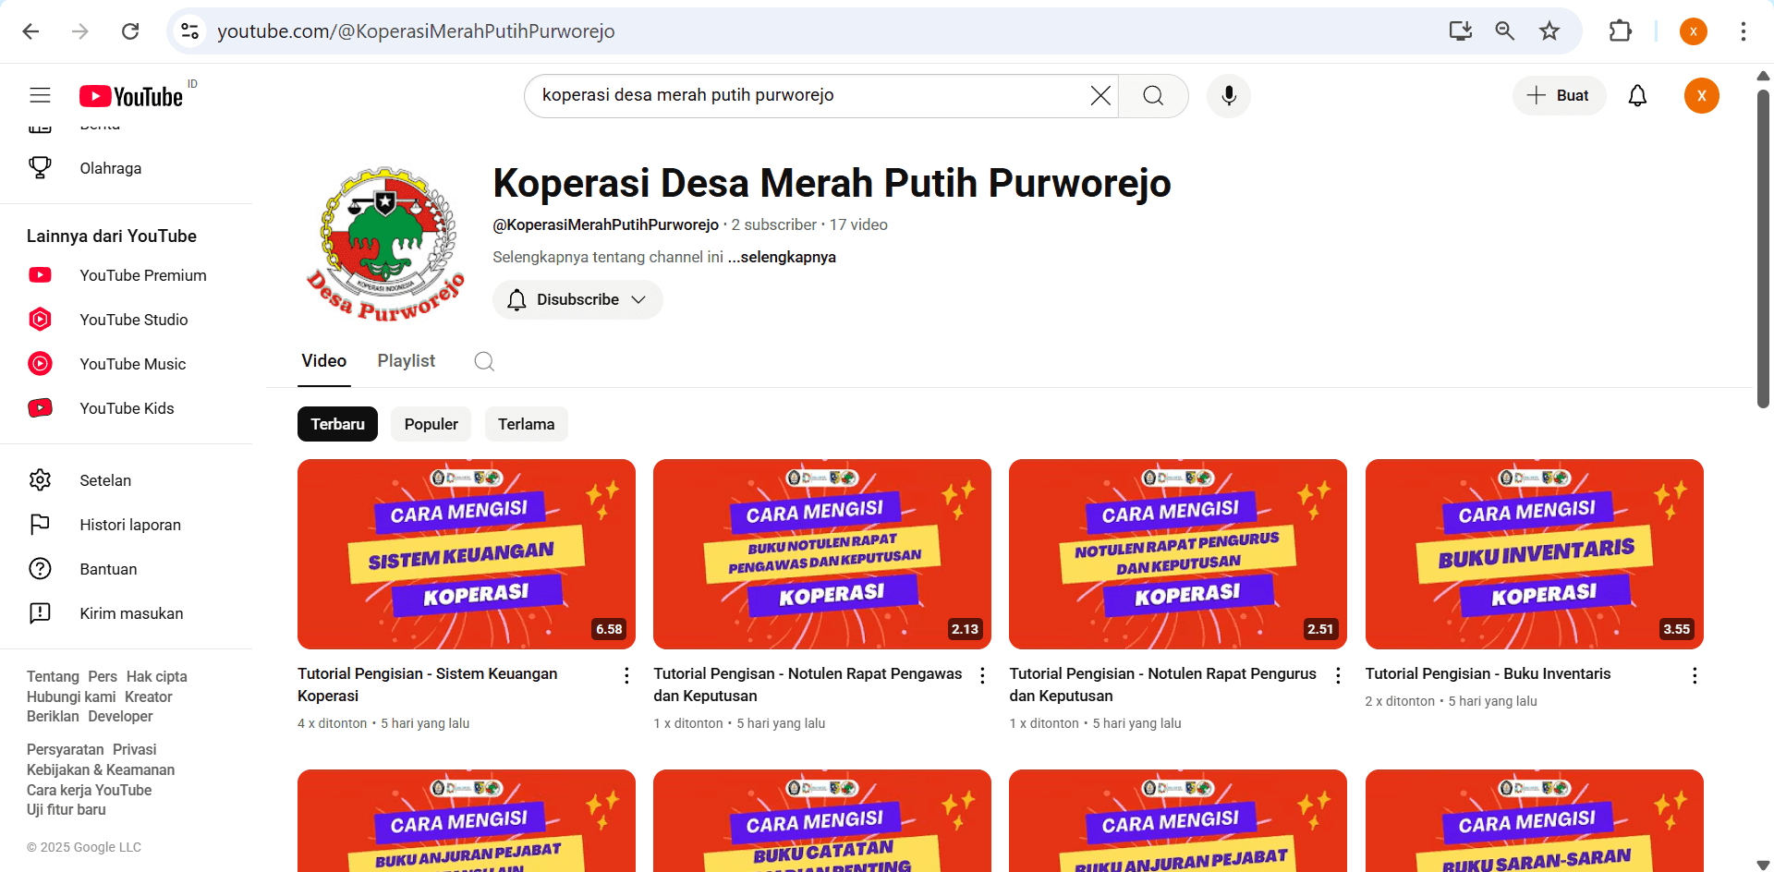Click install app icon in address bar
Viewport: 1774px width, 872px height.
pos(1461,31)
